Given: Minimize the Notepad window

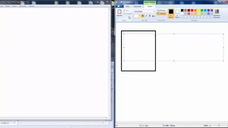Looking at the screenshot, I should coord(98,2).
